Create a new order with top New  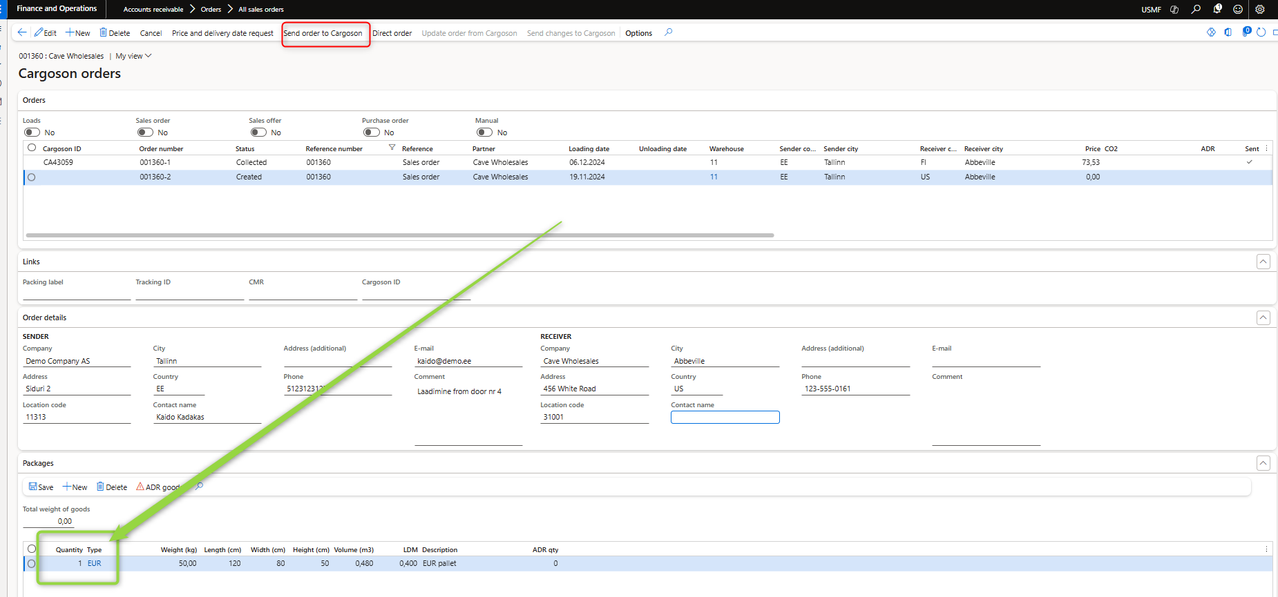point(77,32)
